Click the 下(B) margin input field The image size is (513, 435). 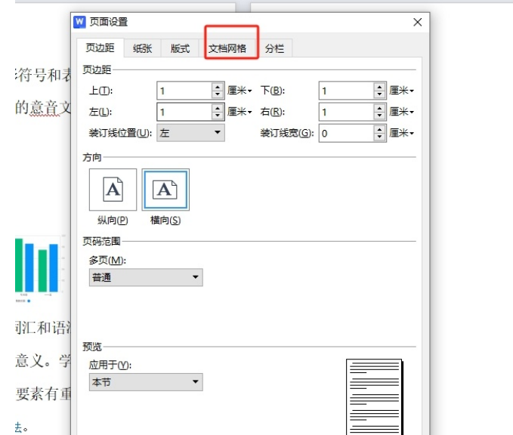[x=346, y=91]
